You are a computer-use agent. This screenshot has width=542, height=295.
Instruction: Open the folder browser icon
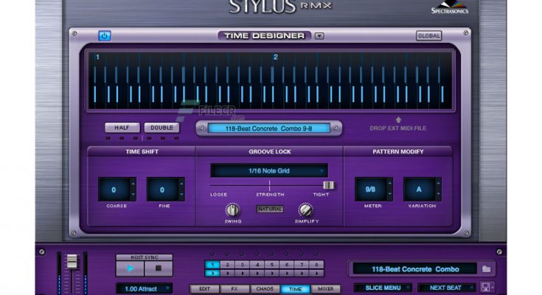tap(486, 269)
